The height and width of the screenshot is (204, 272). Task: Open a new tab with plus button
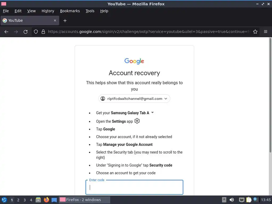(x=65, y=21)
